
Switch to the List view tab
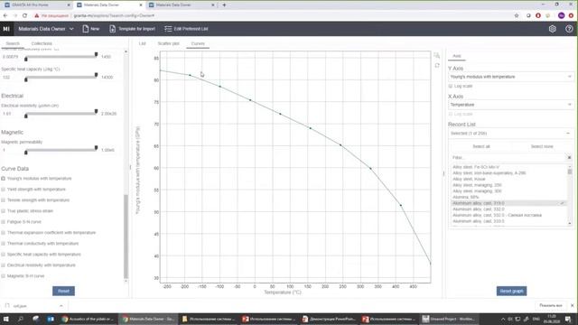coord(143,43)
